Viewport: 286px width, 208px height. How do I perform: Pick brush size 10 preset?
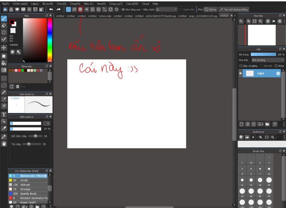click(269, 170)
